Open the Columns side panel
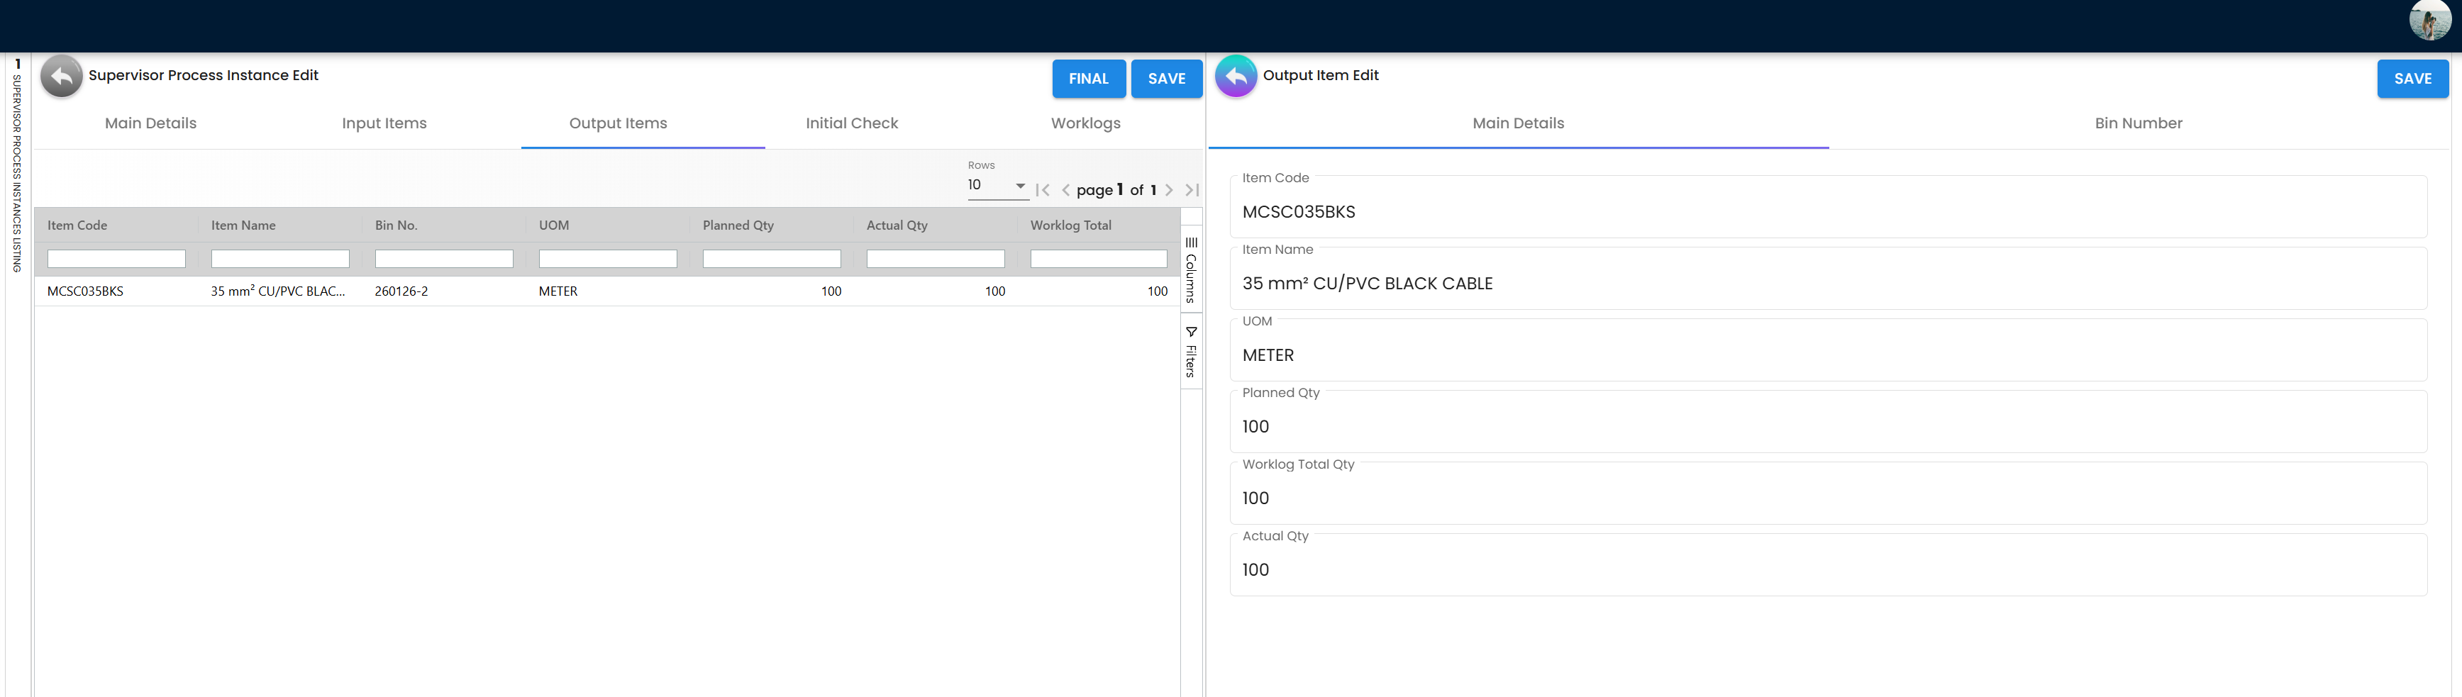Viewport: 2462px width, 697px height. tap(1191, 269)
